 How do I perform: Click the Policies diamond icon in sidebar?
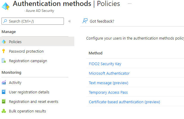[x=4, y=42]
